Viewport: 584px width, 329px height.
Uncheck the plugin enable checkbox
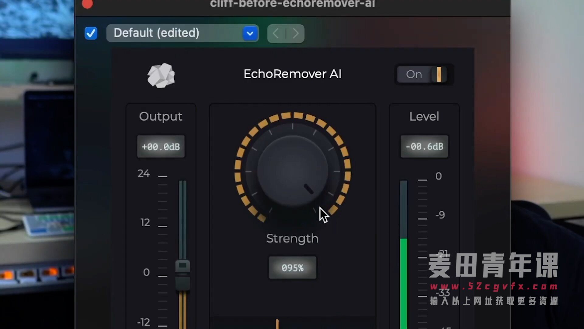click(x=91, y=33)
